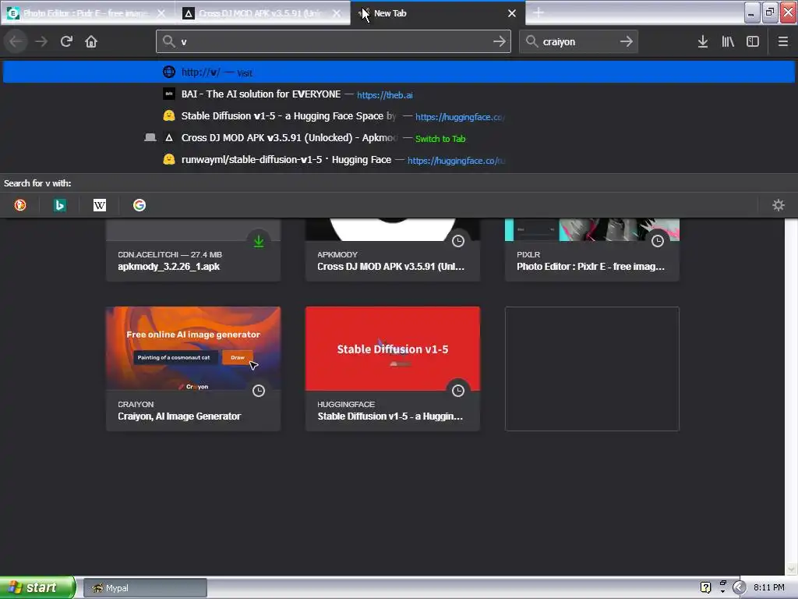Click the help question mark tray icon
The width and height of the screenshot is (798, 599).
pyautogui.click(x=705, y=587)
